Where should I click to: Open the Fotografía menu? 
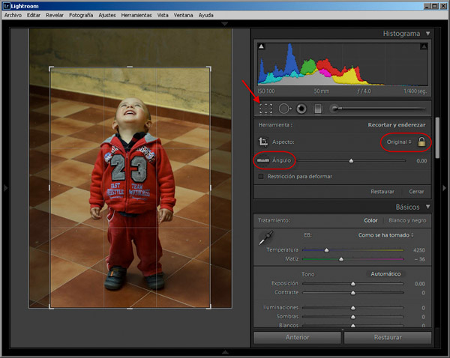[81, 15]
